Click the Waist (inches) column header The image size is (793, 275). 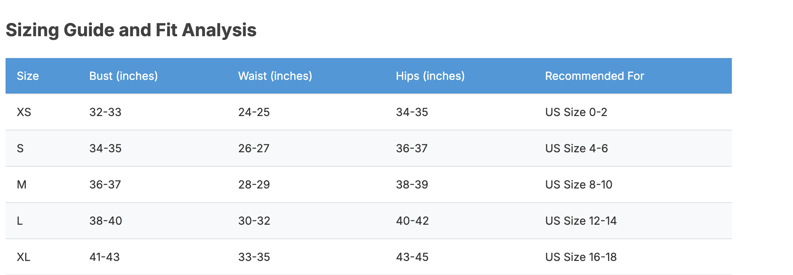pyautogui.click(x=275, y=76)
